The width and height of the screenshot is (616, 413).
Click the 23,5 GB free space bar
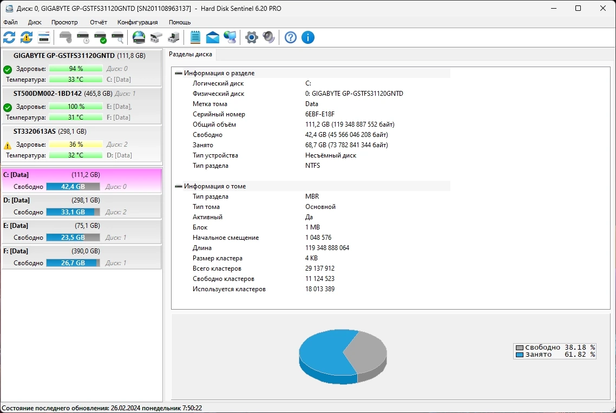pyautogui.click(x=73, y=238)
